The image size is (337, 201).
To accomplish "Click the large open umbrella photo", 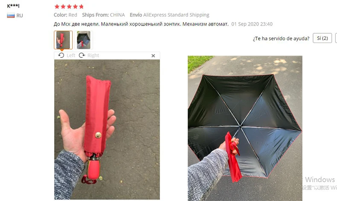I will (x=245, y=128).
